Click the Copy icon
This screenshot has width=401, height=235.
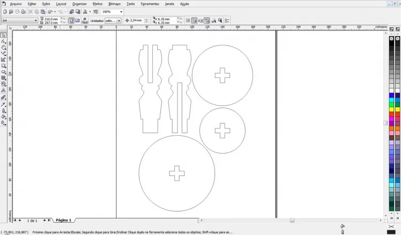(x=36, y=12)
